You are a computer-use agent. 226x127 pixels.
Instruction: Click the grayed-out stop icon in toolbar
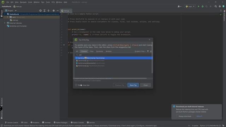coord(210,6)
